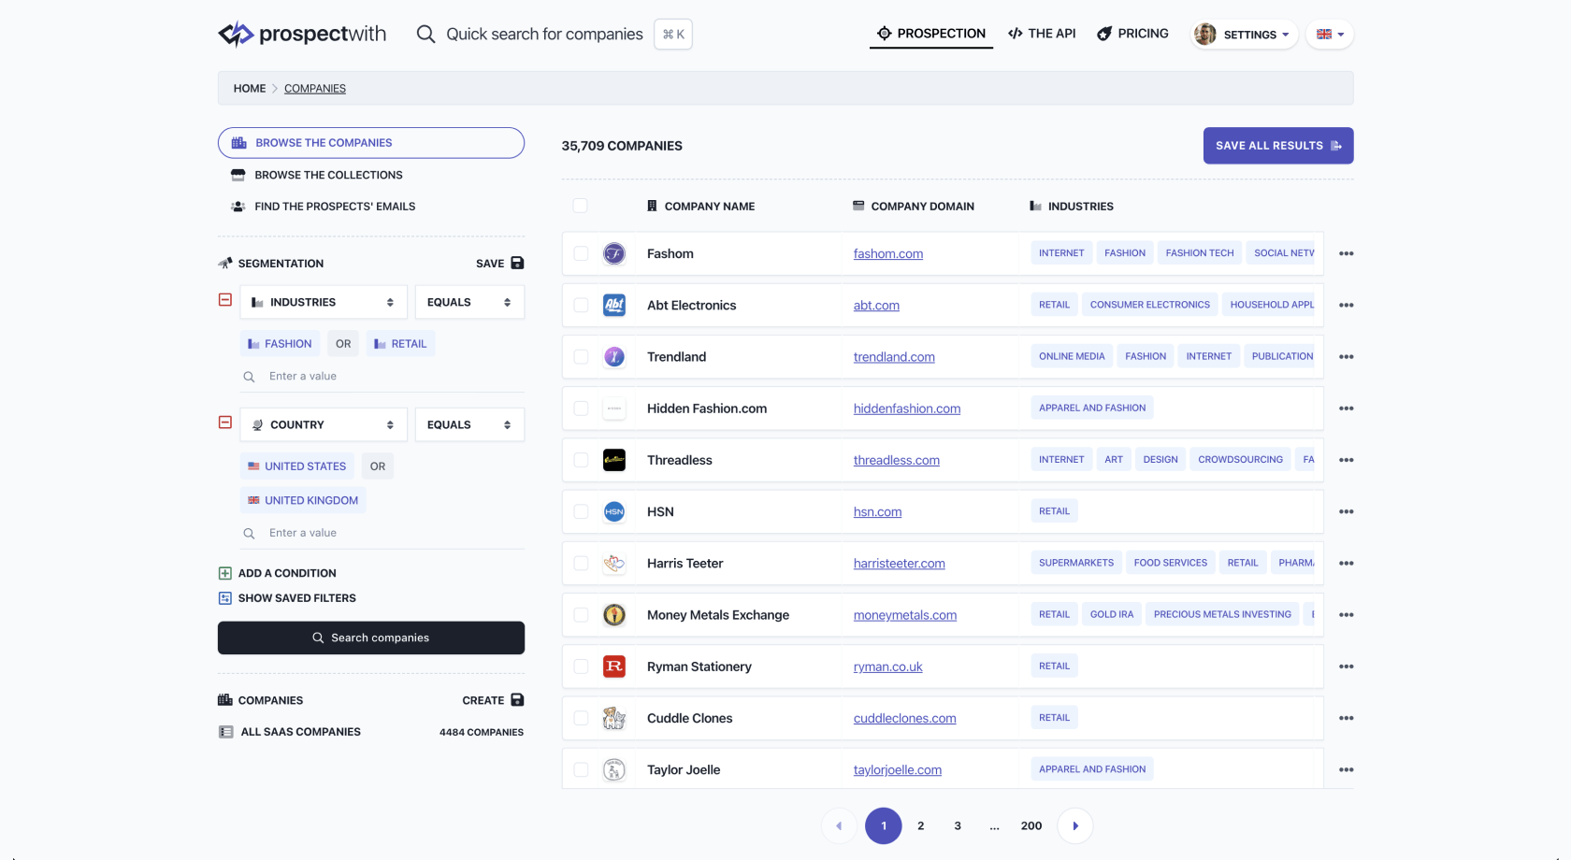Open the Country field dropdown
This screenshot has height=860, width=1571.
pyautogui.click(x=324, y=424)
